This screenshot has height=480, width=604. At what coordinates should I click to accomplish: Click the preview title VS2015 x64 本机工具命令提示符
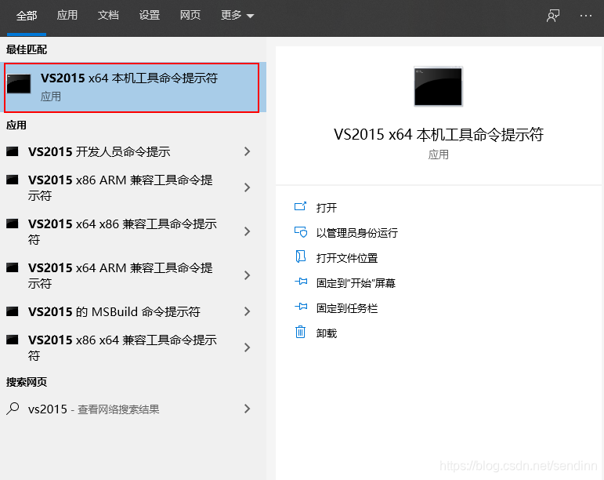coord(439,135)
